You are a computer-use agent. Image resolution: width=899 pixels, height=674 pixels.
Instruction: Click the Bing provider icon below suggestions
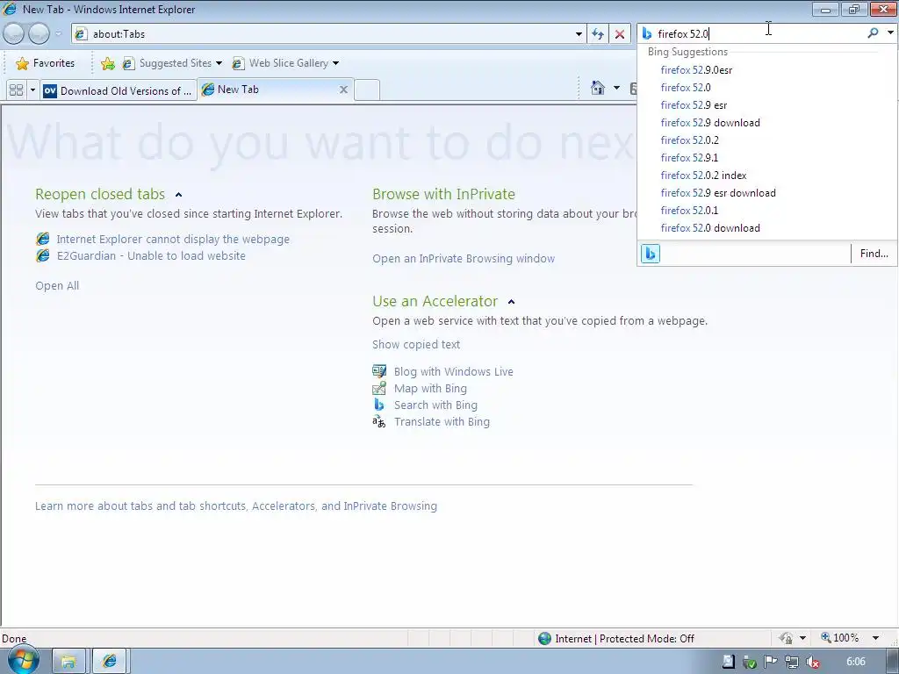[651, 254]
